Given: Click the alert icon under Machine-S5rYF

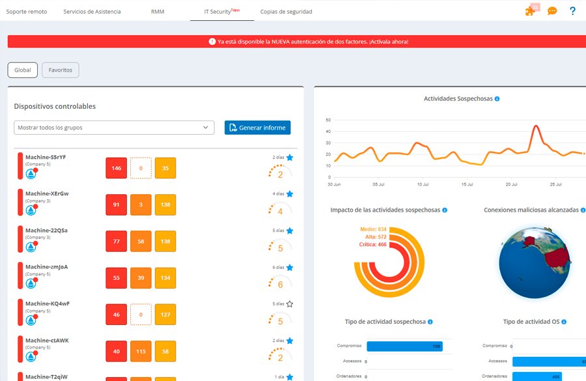Looking at the screenshot, I should 31,173.
